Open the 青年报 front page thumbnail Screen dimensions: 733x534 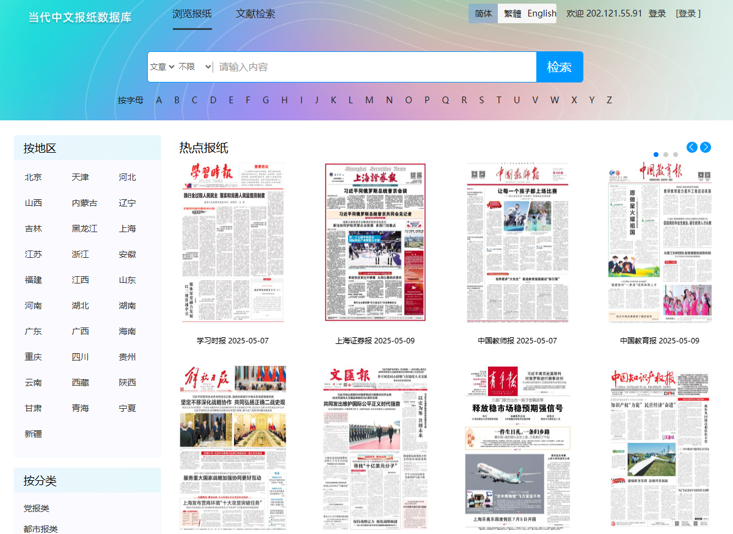coord(517,448)
